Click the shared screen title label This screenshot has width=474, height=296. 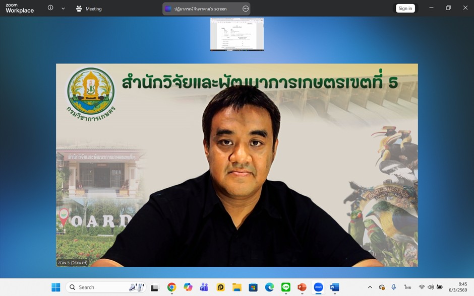point(200,9)
